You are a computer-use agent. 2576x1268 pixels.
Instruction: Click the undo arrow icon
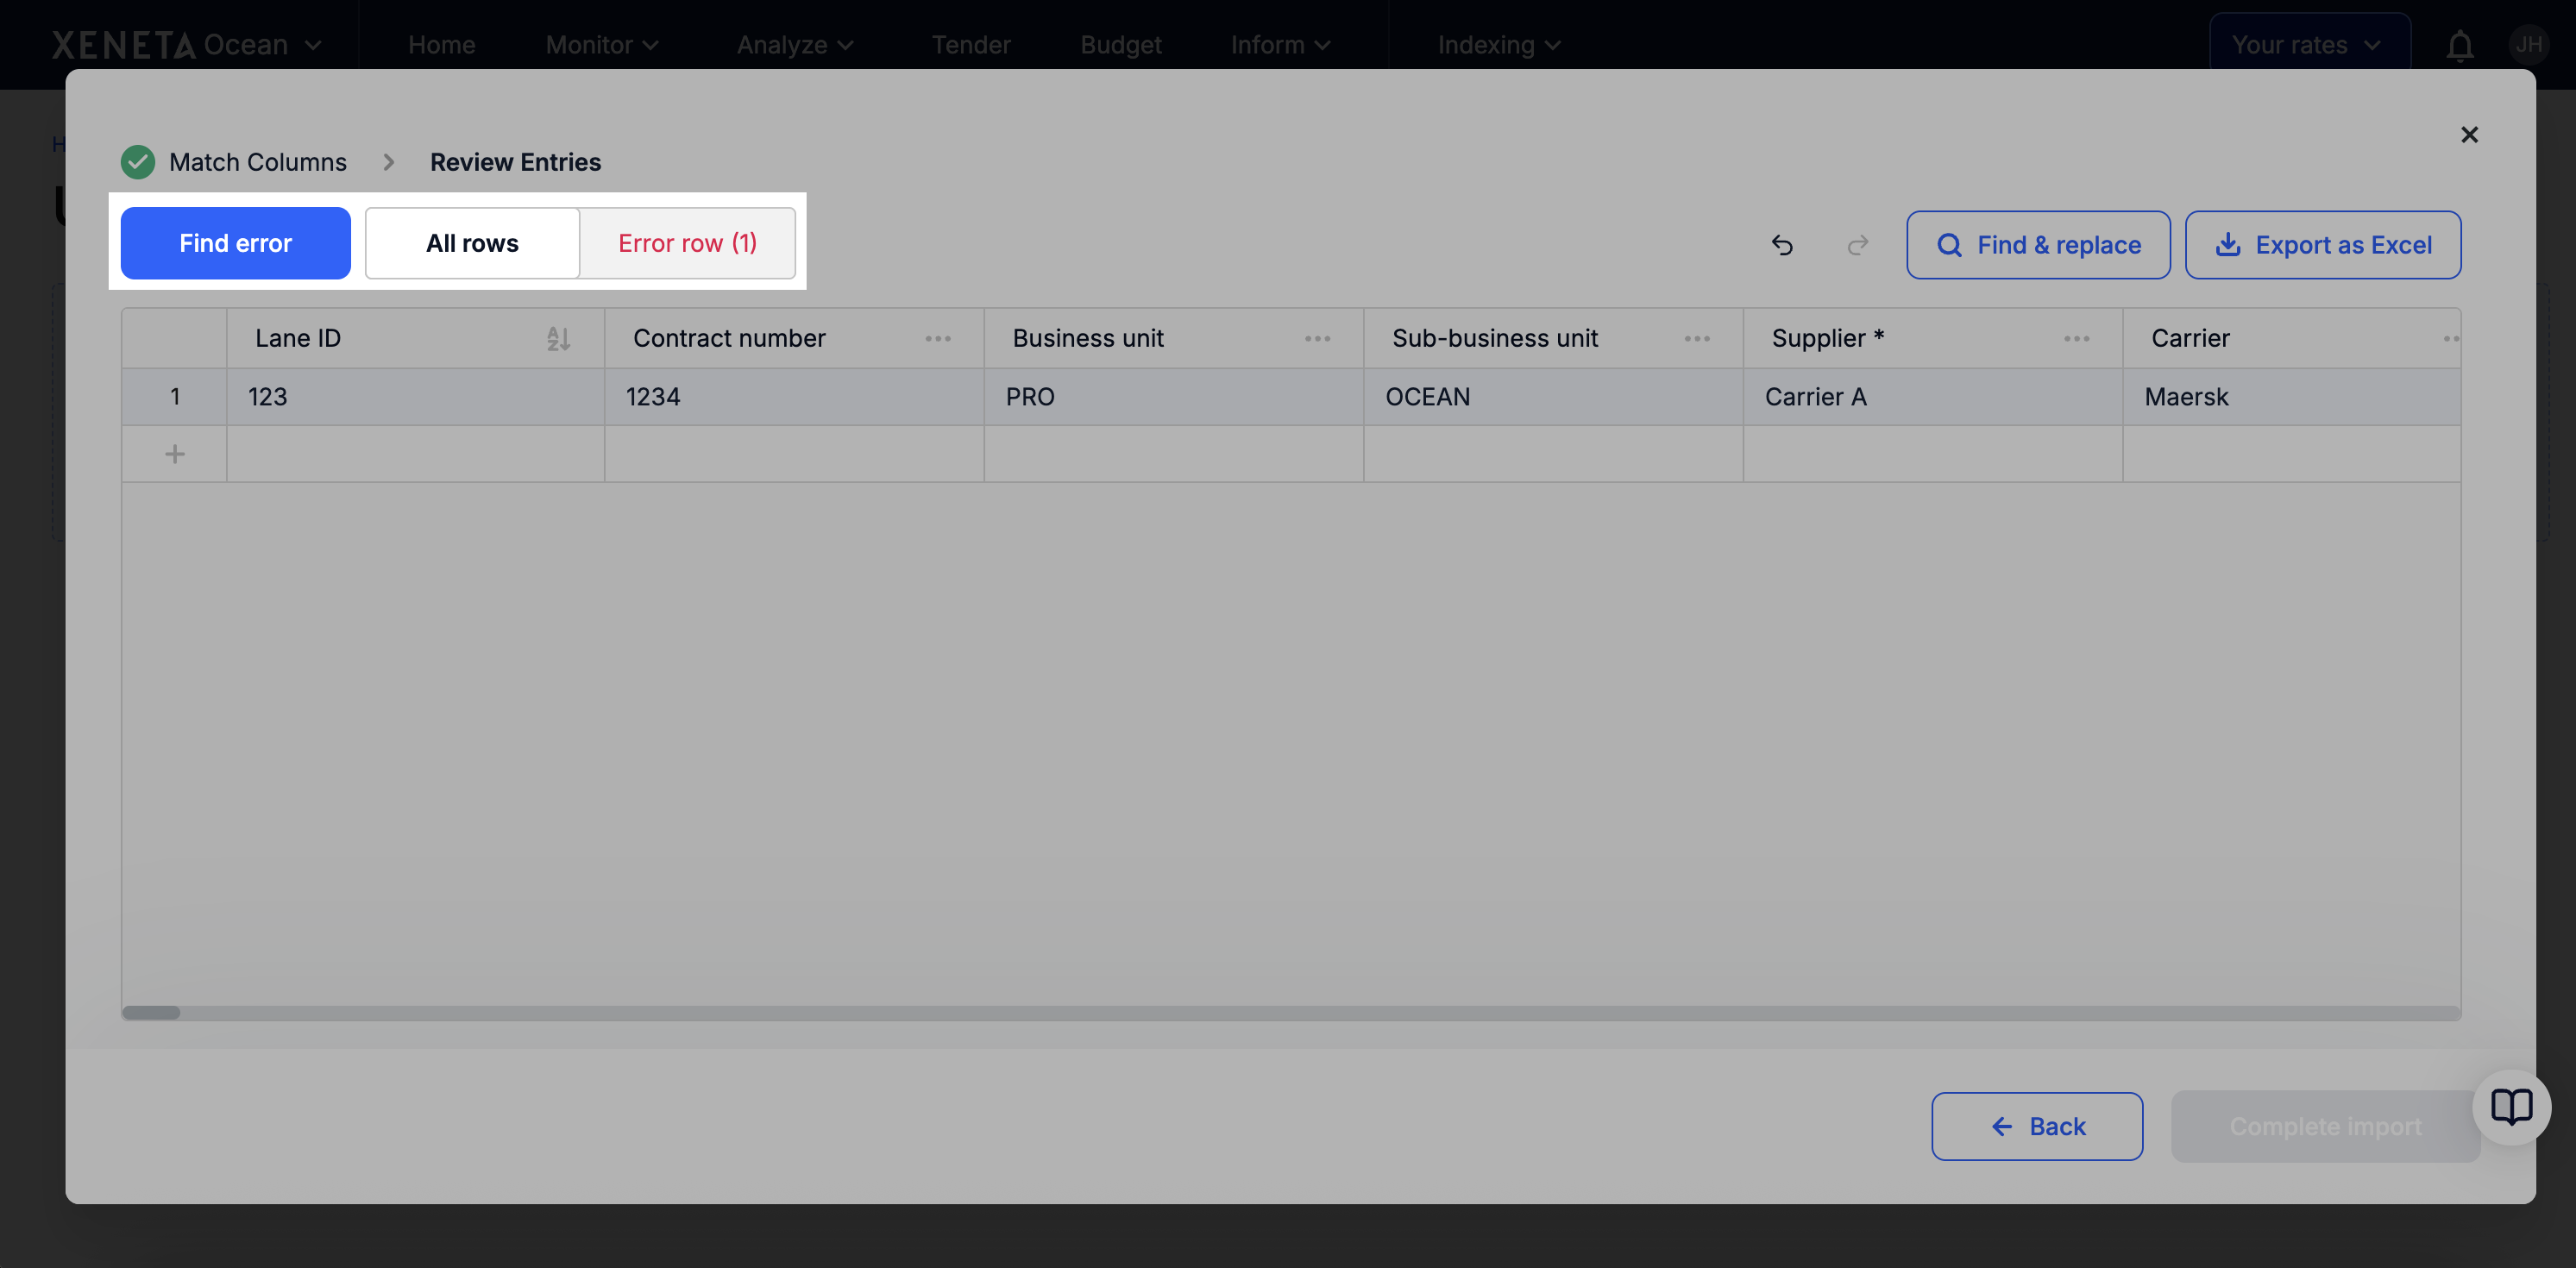click(1782, 245)
